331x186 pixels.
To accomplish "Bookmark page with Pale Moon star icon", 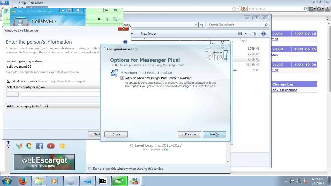I will [234, 9].
